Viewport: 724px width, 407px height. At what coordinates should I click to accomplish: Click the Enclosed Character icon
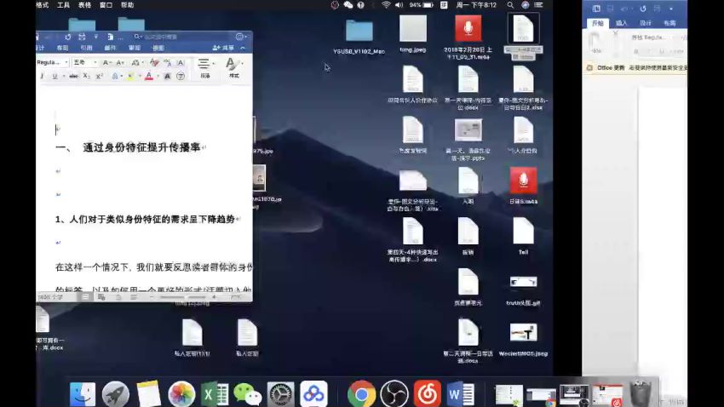[181, 76]
